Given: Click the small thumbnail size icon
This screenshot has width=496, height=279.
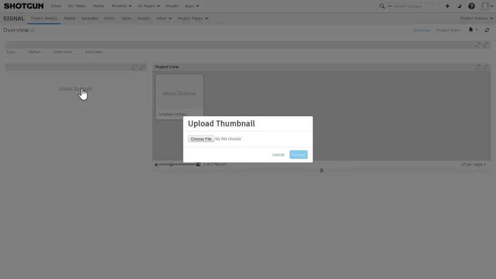Looking at the screenshot, I should point(156,164).
